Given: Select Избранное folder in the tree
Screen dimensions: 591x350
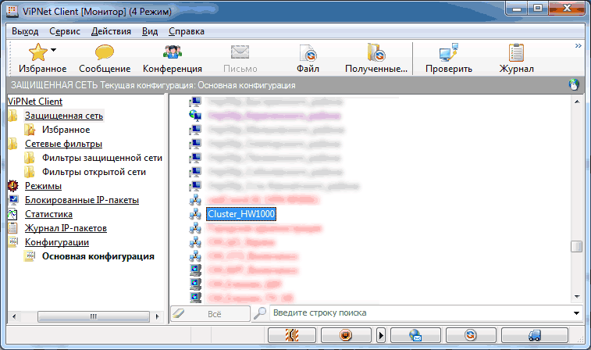Looking at the screenshot, I should [x=66, y=130].
